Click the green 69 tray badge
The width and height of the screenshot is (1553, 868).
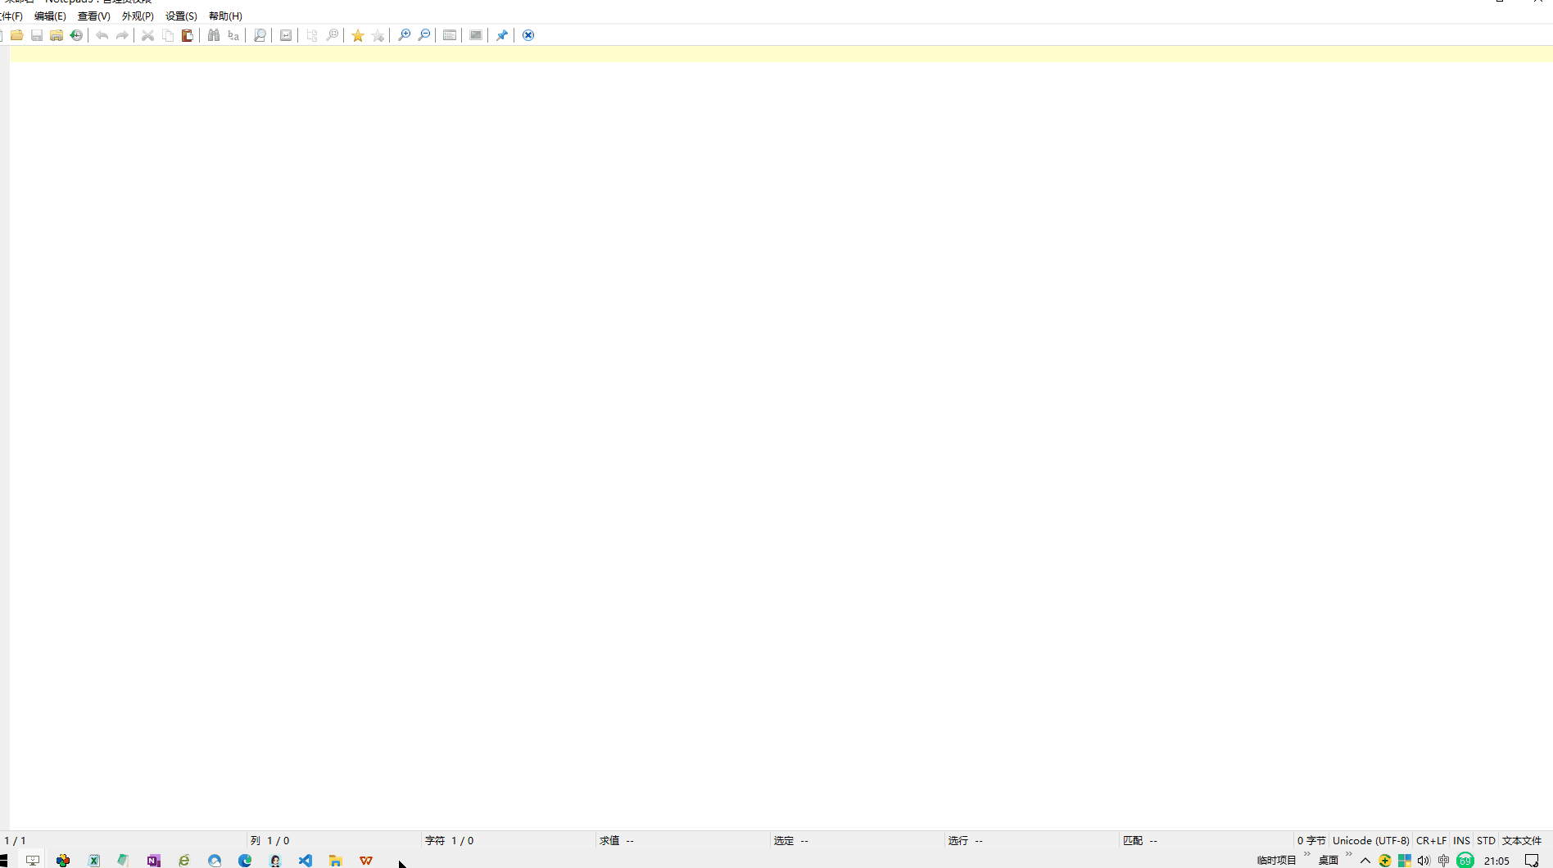[x=1465, y=861]
